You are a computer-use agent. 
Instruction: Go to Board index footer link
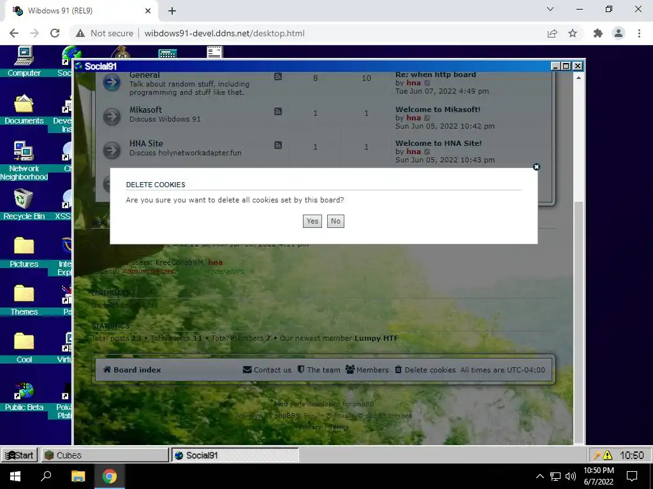pos(132,370)
